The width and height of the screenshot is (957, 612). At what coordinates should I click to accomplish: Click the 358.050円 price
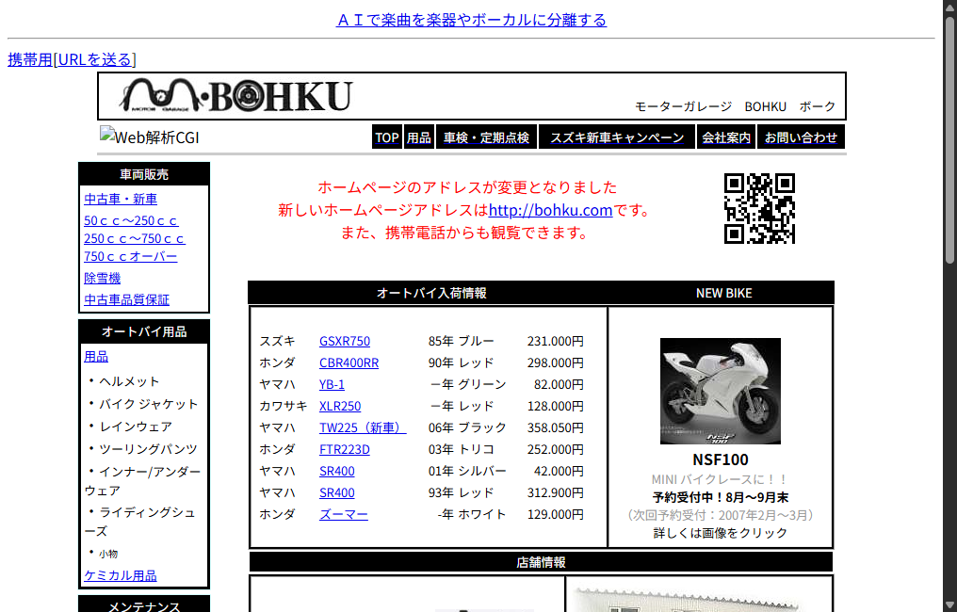point(555,427)
